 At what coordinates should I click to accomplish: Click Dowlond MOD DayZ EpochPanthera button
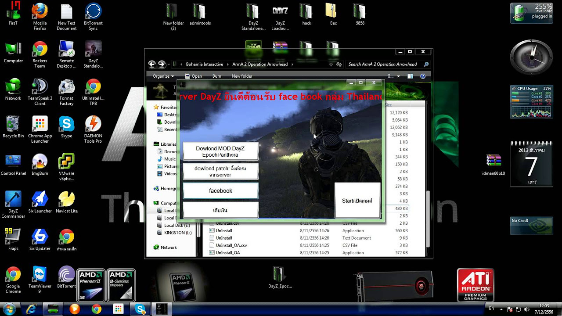(x=220, y=151)
